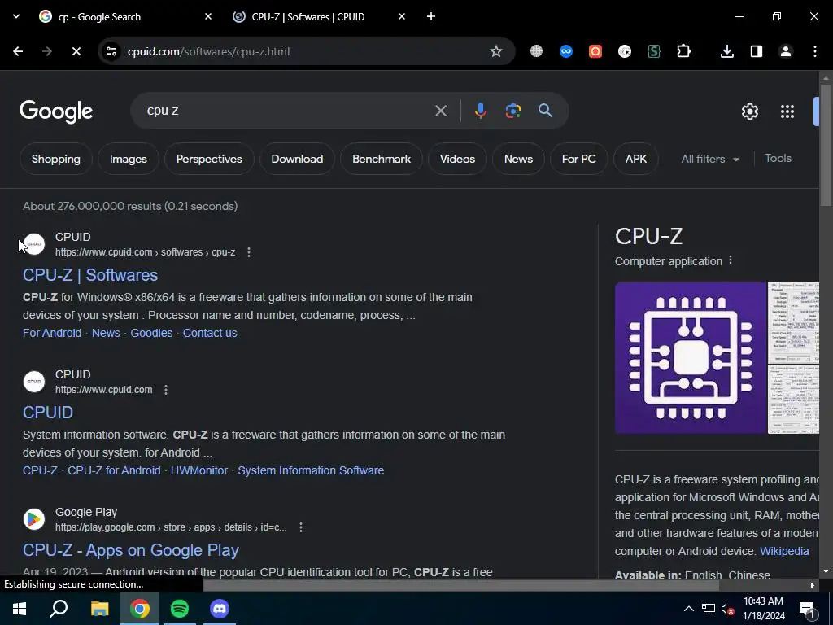Close the CPU-Z Softwares CPUID tab
The width and height of the screenshot is (833, 625).
coord(402,16)
